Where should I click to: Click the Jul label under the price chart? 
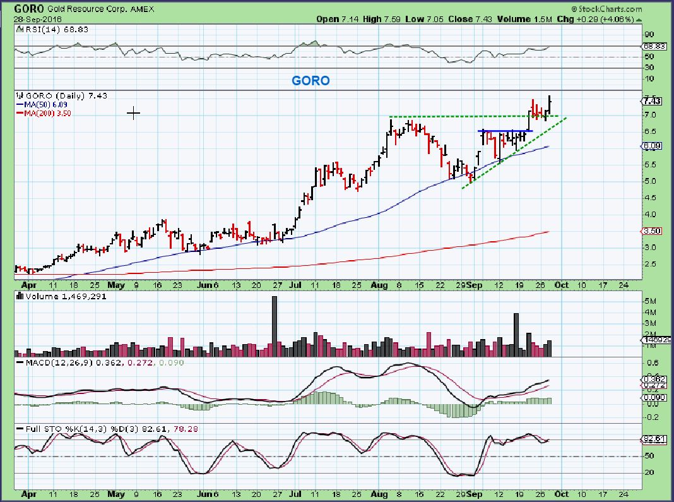point(295,285)
